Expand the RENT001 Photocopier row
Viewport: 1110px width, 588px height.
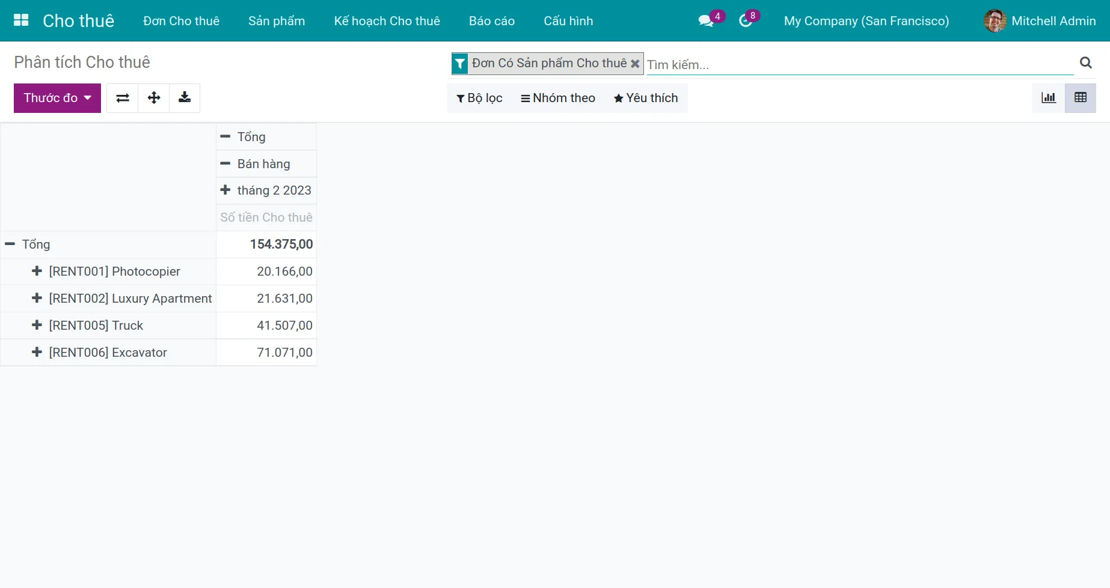(x=37, y=271)
